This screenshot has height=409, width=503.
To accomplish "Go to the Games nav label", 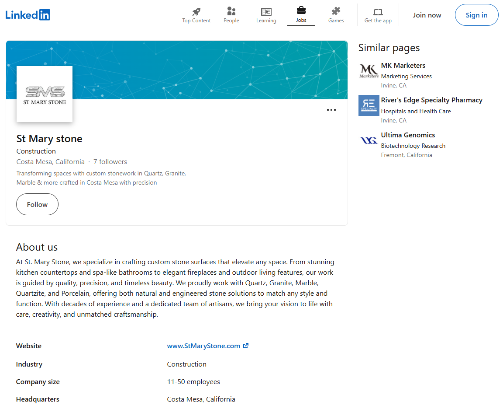I will [336, 21].
